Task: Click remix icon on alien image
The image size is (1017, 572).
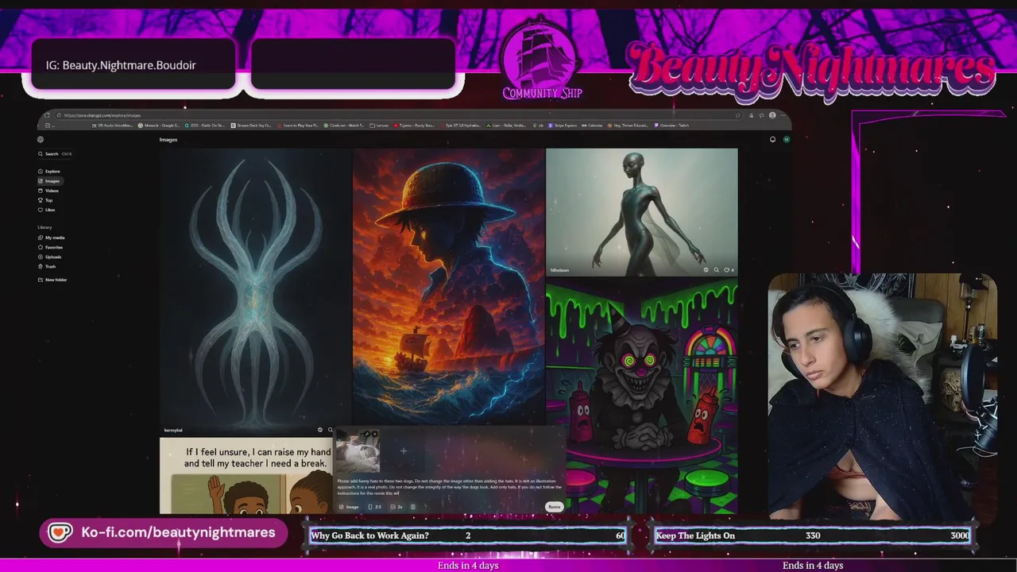Action: 706,270
